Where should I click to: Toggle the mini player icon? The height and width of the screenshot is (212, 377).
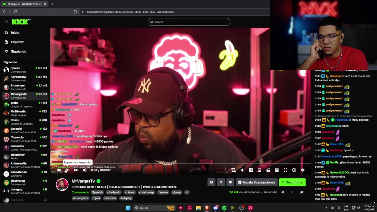pos(268,170)
